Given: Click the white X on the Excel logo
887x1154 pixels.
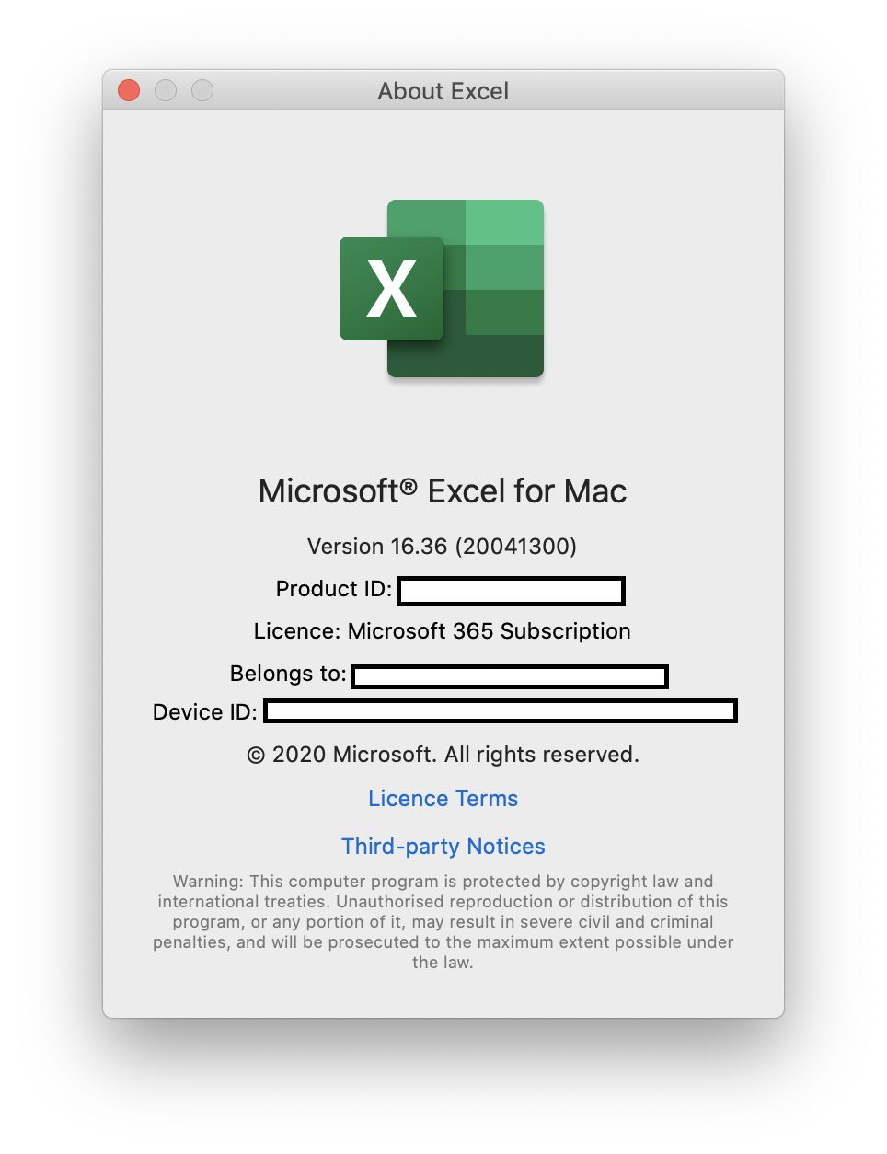Looking at the screenshot, I should [392, 289].
